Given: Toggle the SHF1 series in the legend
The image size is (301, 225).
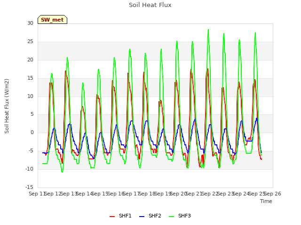Looking at the screenshot, I should pos(120,216).
